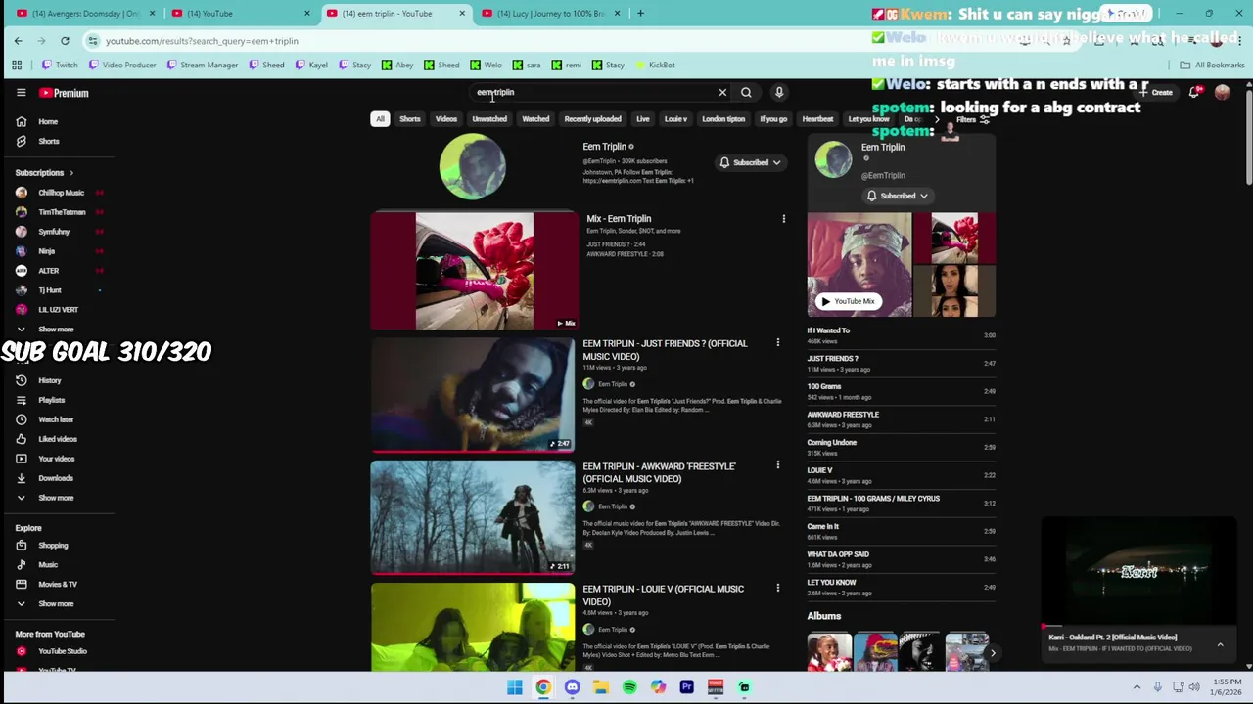Open more options for AWKWARD FREESTYLE video
This screenshot has width=1253, height=704.
click(x=778, y=465)
